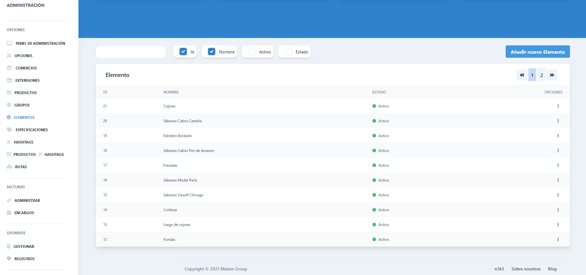Open the Blog footer link
Image resolution: width=586 pixels, height=275 pixels.
pos(552,269)
